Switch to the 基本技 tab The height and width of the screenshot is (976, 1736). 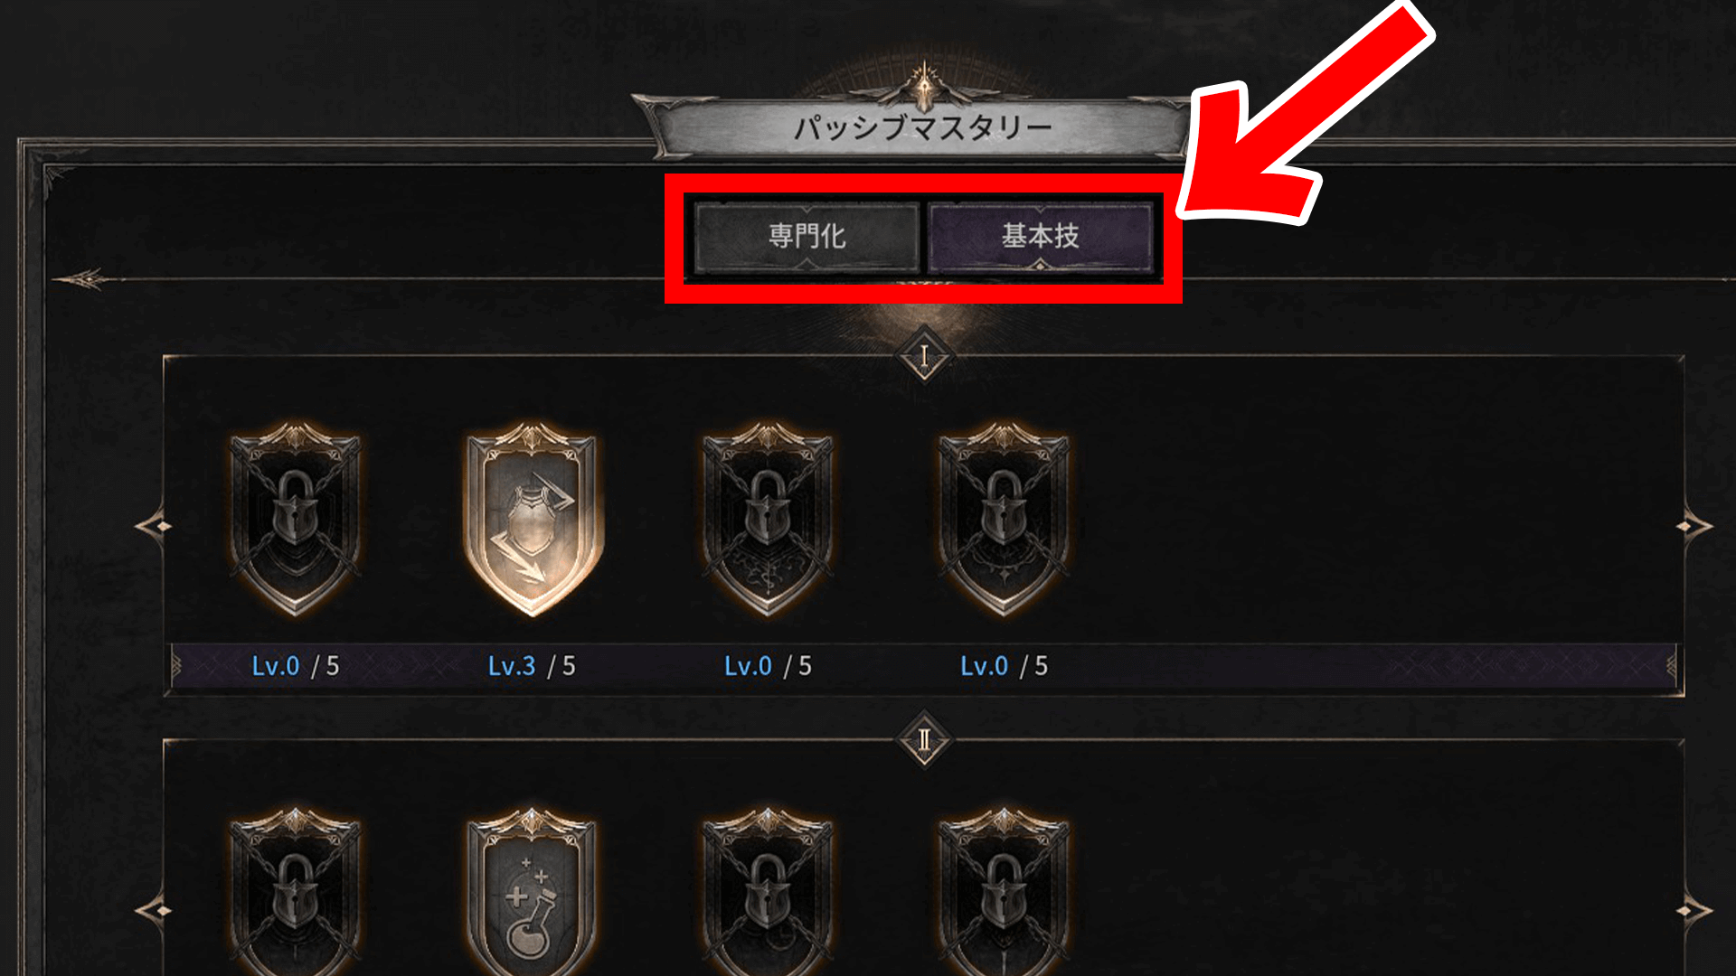tap(1040, 237)
